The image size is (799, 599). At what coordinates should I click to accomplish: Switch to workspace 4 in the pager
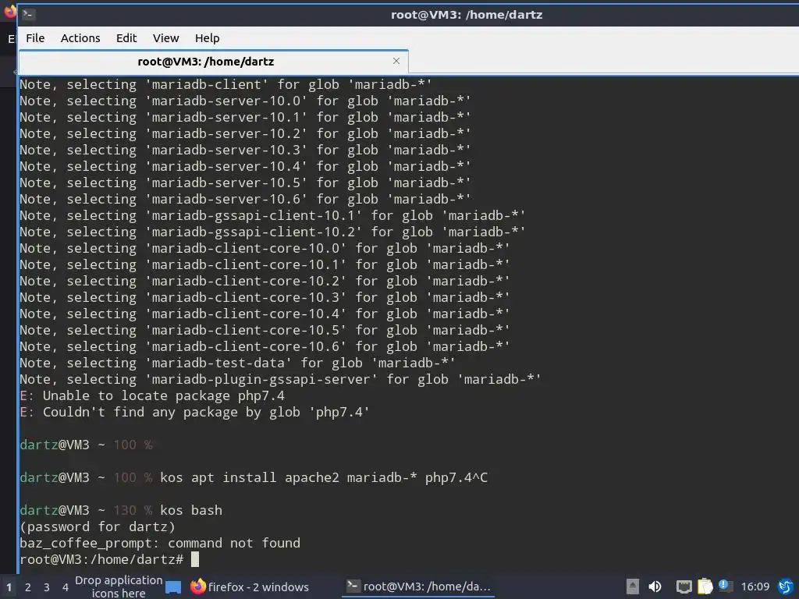[66, 587]
